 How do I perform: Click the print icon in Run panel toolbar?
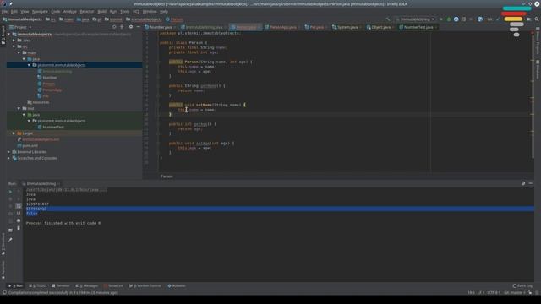[x=19, y=220]
